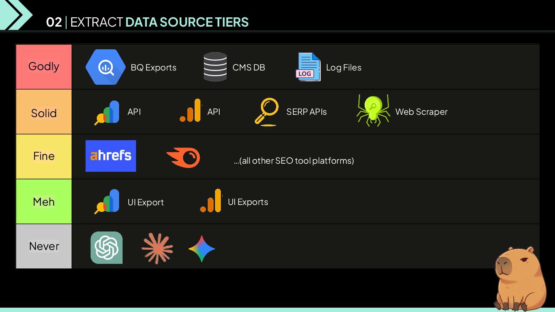Image resolution: width=555 pixels, height=312 pixels.
Task: Click the Claude starburst logo
Action: click(157, 248)
